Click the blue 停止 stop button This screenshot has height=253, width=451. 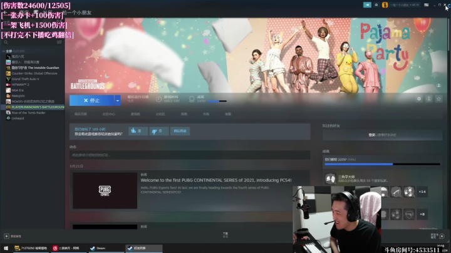click(91, 100)
